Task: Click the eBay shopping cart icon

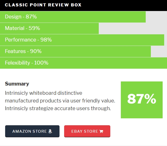Action: [101, 131]
